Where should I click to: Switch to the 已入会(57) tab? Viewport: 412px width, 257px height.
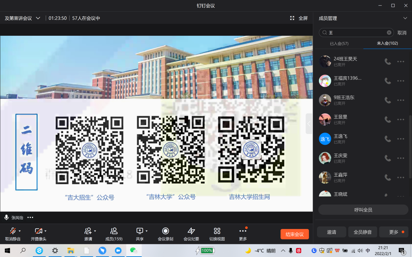[x=339, y=44]
